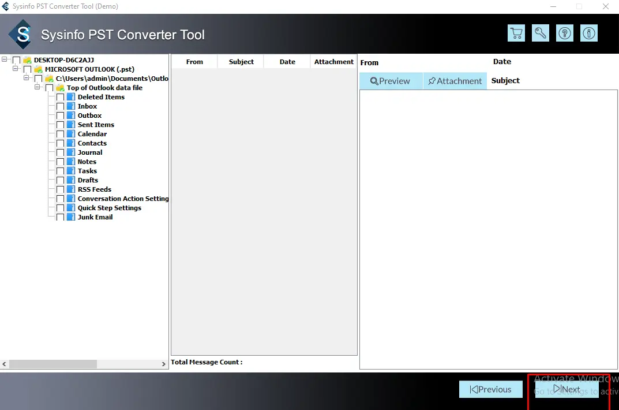
Task: Check the Top of Outlook data file checkbox
Action: coord(50,88)
